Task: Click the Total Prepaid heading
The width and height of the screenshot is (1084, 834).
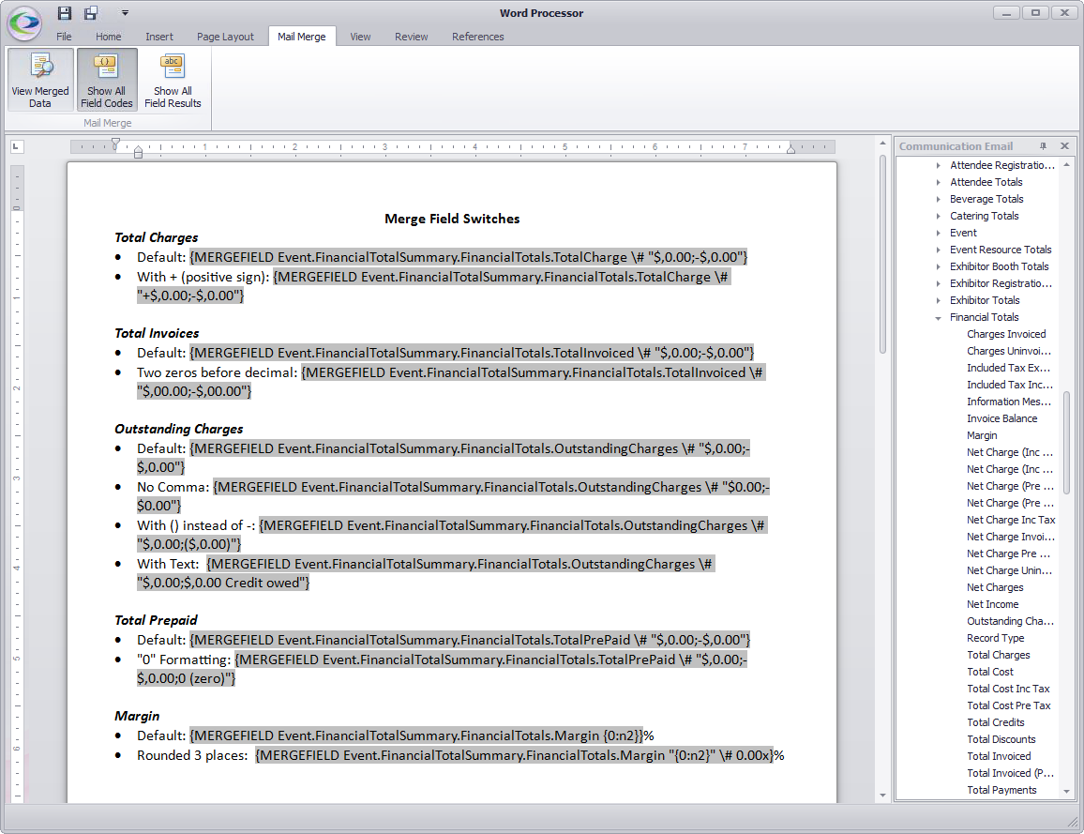Action: 157,620
